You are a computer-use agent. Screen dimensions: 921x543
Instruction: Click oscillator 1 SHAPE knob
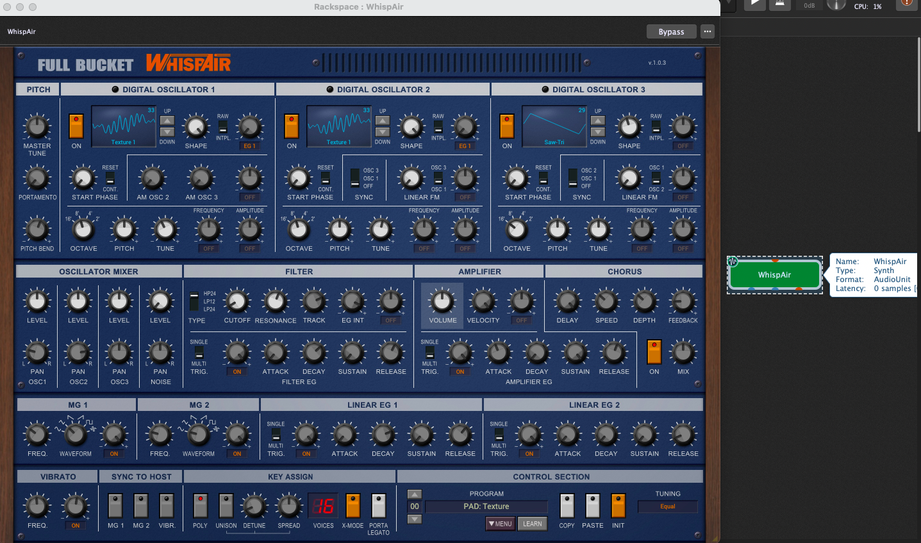tap(196, 127)
